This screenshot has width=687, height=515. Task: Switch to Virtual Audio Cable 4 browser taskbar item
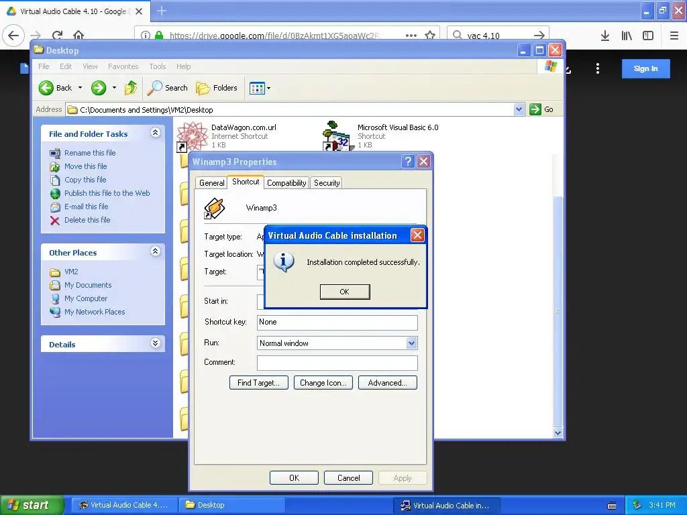[123, 505]
